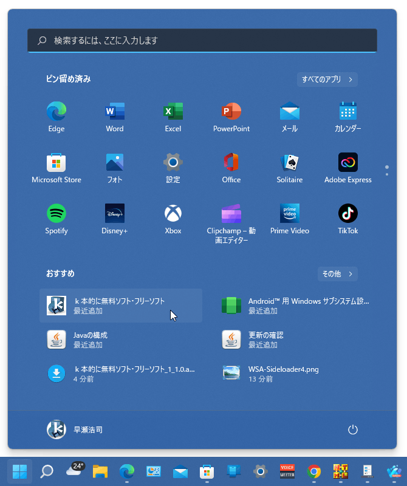Open Android用 Windows サブシステム設定 recommendation
407x486 pixels.
pos(296,306)
